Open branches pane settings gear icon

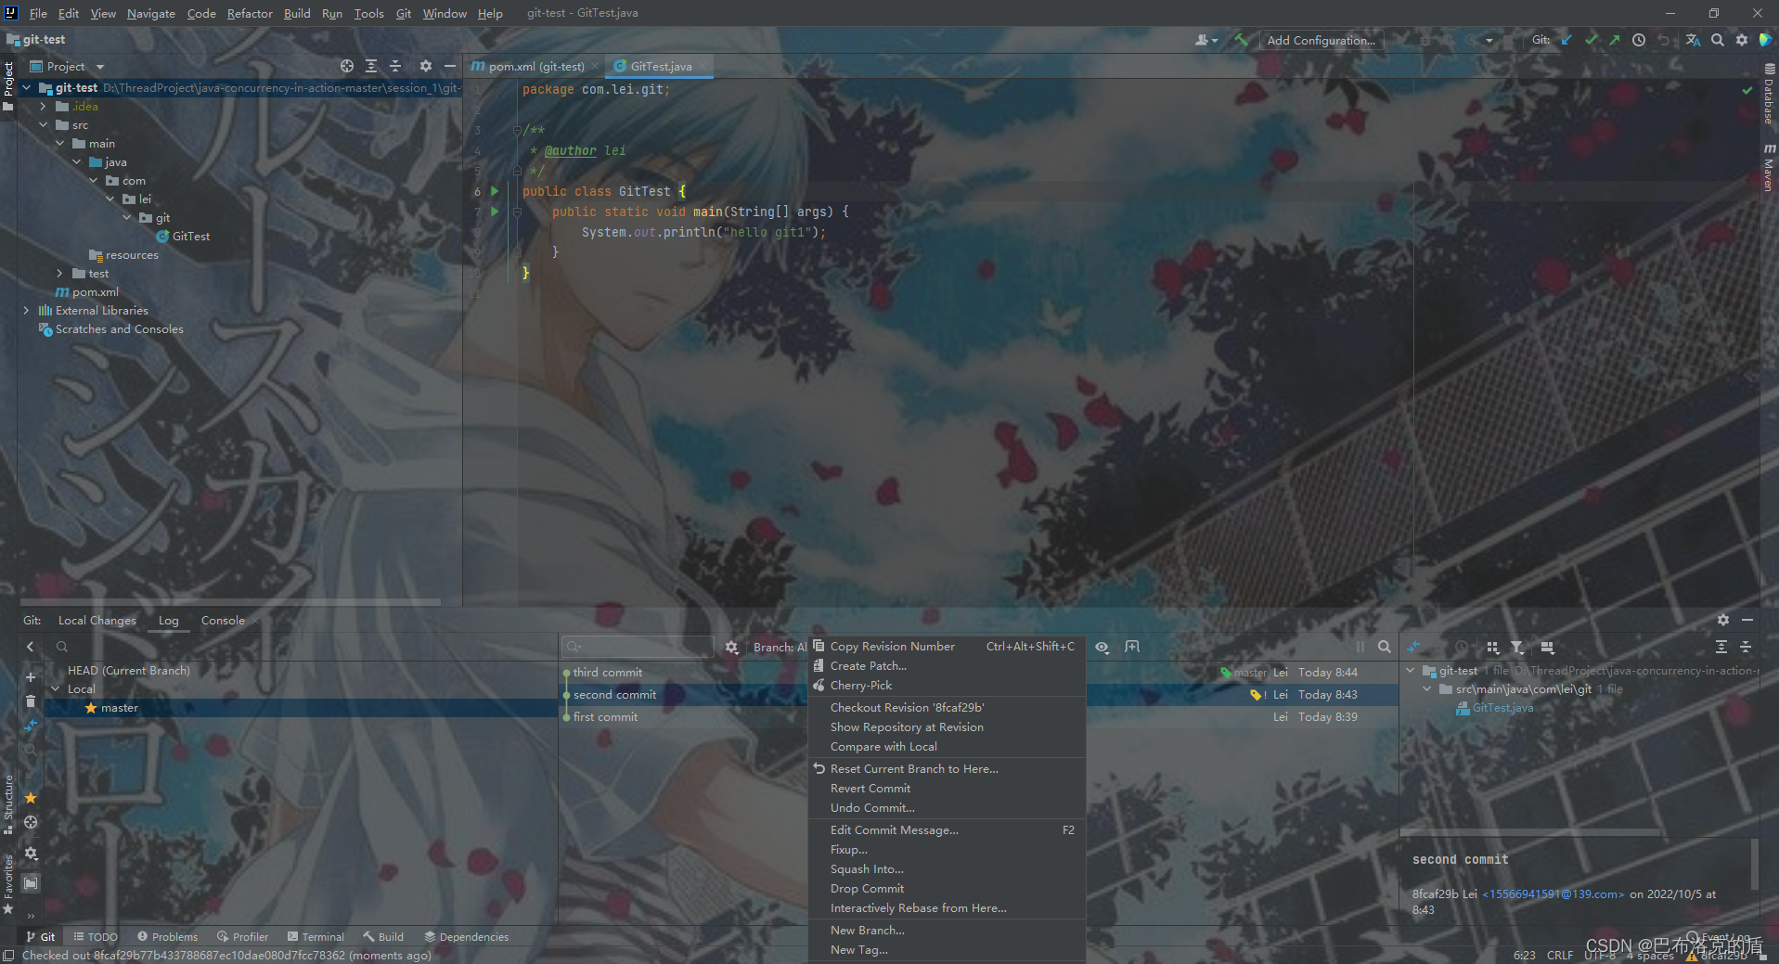pos(31,853)
